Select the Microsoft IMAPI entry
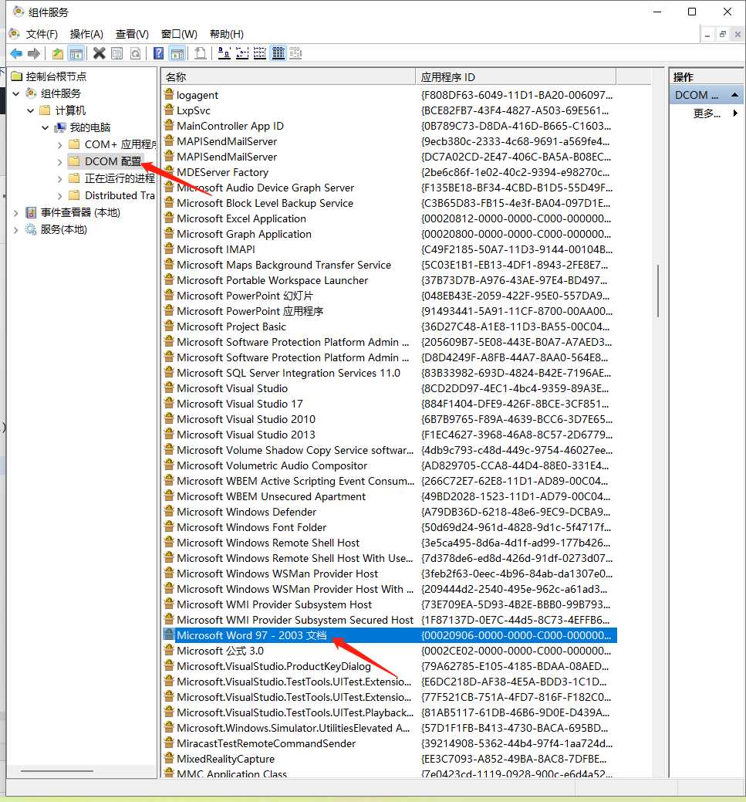The image size is (746, 802). point(216,249)
